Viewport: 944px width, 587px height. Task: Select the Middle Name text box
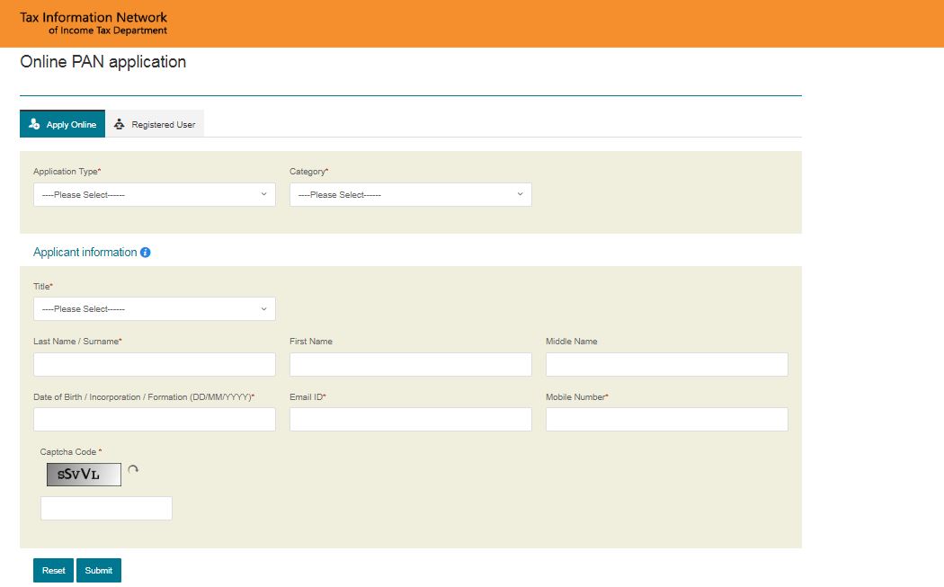tap(666, 364)
